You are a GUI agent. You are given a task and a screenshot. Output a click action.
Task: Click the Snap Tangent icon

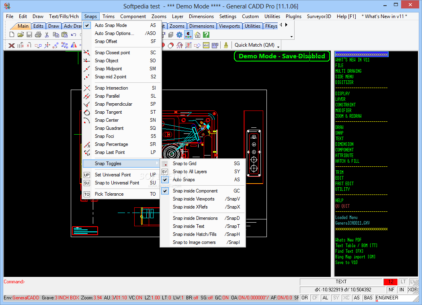point(87,112)
